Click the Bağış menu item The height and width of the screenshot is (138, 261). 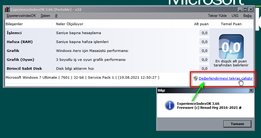[247, 16]
